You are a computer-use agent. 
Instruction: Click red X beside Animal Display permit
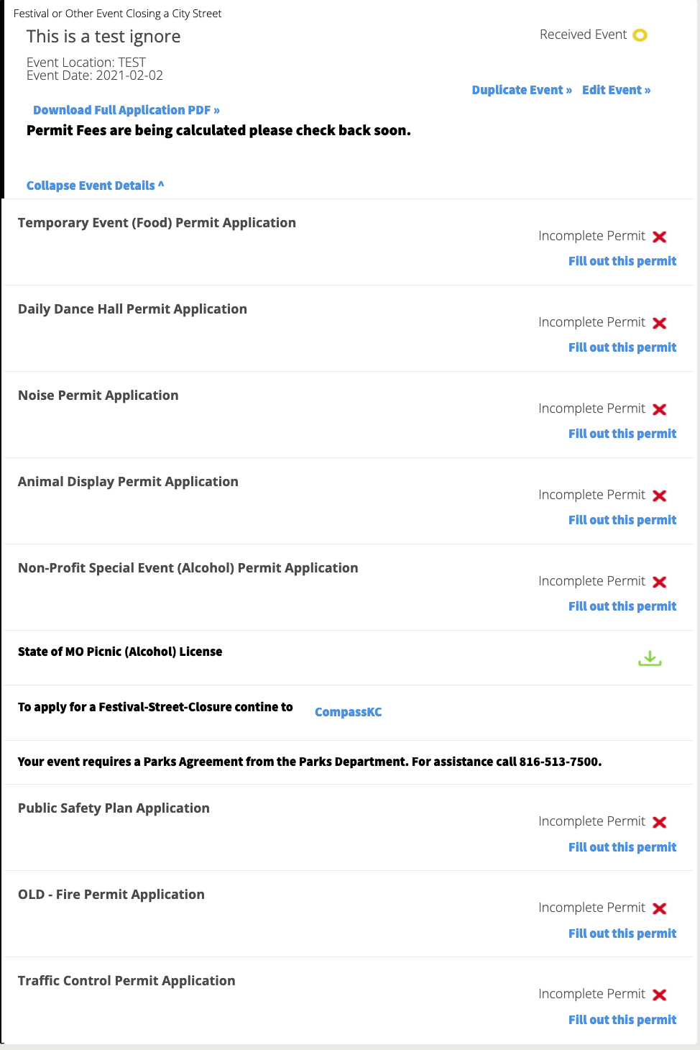660,496
